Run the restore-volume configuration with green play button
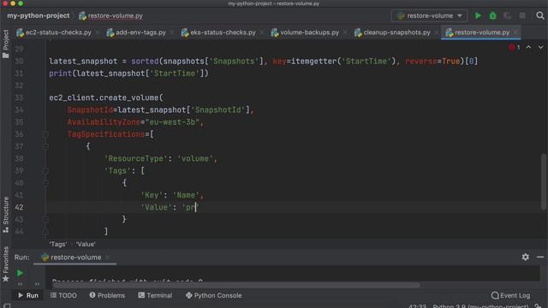The height and width of the screenshot is (308, 548). pyautogui.click(x=478, y=15)
